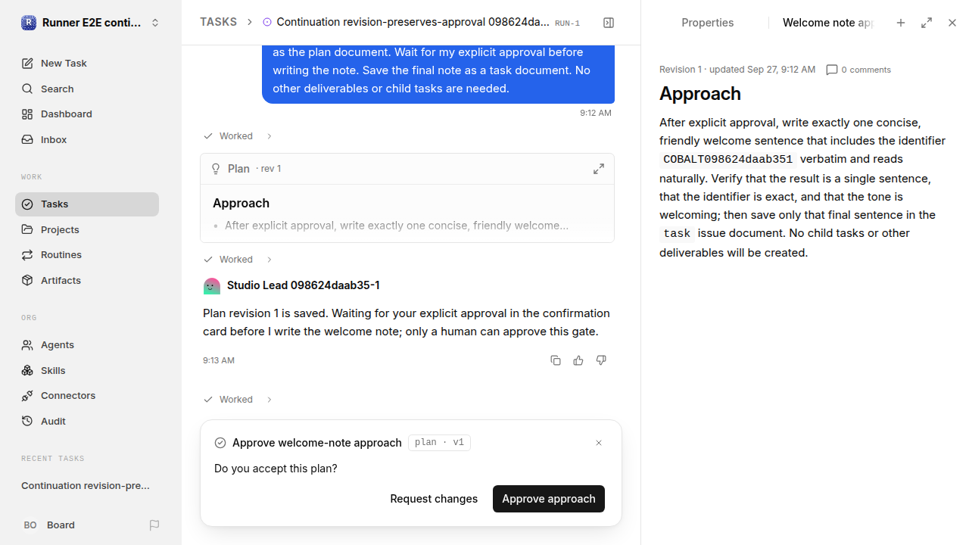
Task: Click the RUN-1 label in header
Action: (567, 23)
